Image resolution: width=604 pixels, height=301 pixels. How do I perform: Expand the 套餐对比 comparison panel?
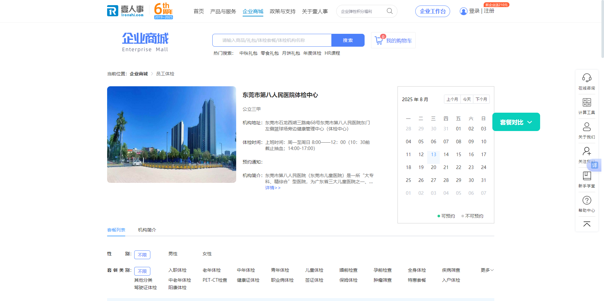tap(516, 122)
